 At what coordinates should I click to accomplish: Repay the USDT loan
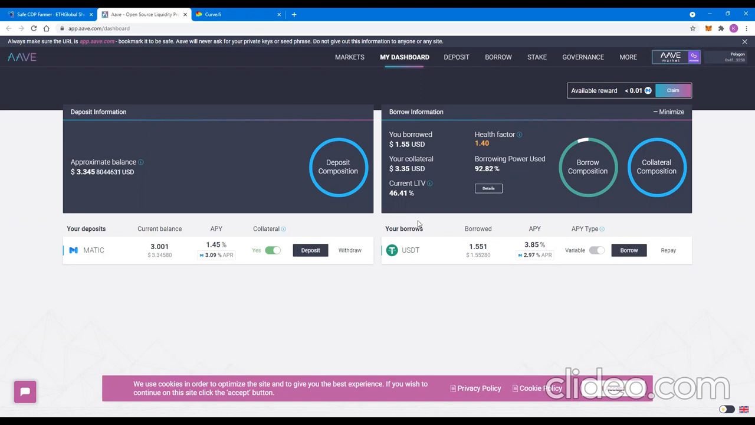pyautogui.click(x=668, y=250)
